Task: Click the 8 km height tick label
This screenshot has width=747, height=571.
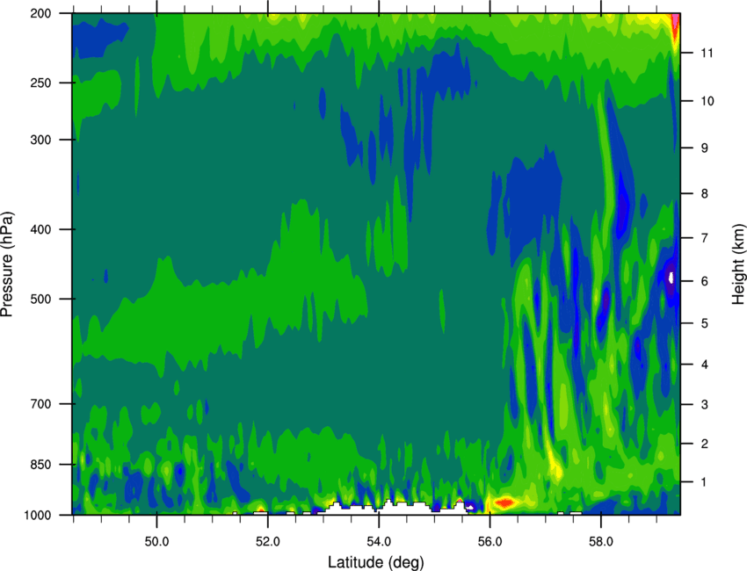Action: pos(704,193)
